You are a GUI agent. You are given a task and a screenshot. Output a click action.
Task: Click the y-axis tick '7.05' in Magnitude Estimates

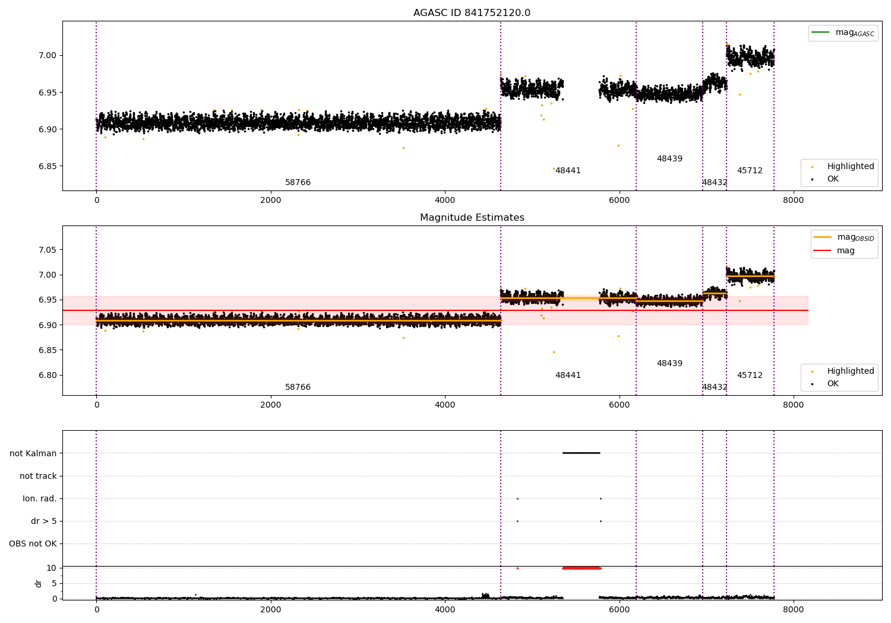(x=48, y=250)
